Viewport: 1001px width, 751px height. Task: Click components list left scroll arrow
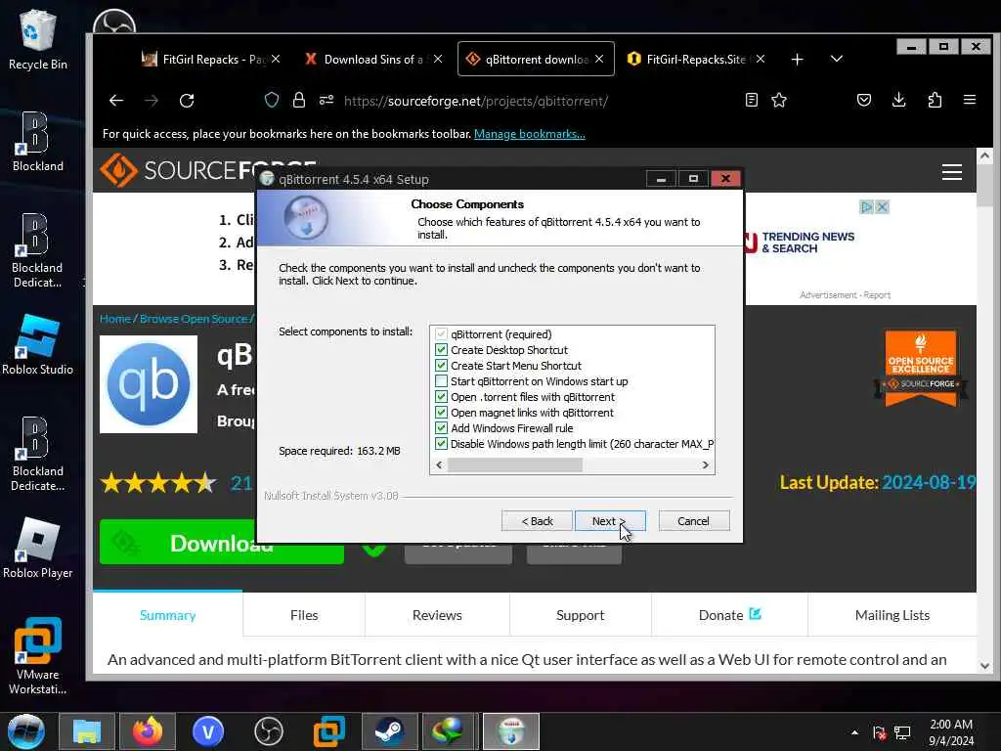(439, 464)
